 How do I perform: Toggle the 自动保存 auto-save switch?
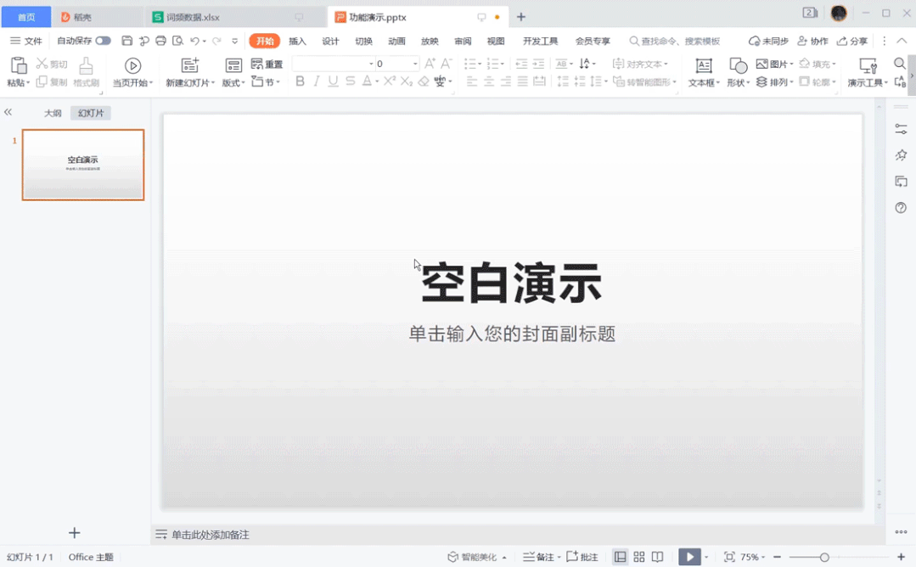(x=103, y=41)
